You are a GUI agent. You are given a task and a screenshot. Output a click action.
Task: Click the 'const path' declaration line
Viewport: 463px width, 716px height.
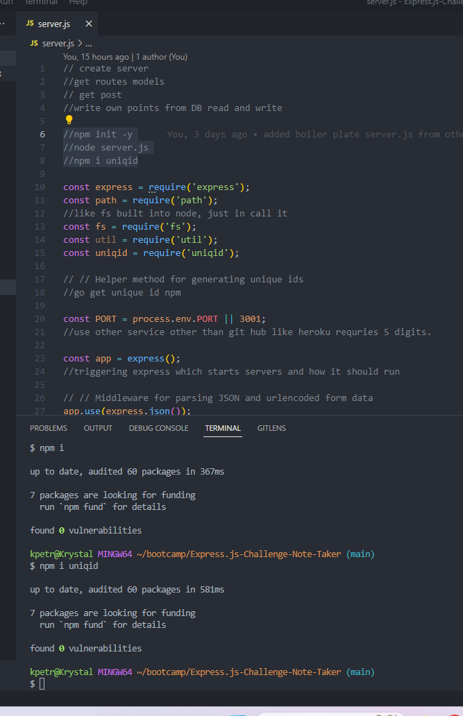140,201
